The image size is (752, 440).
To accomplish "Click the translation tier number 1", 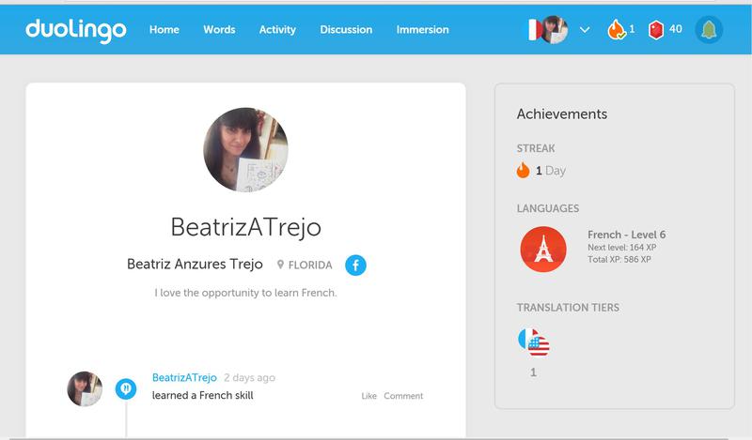I will (533, 372).
